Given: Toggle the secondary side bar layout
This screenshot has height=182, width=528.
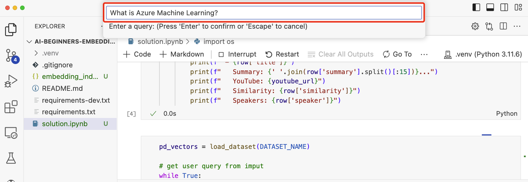Looking at the screenshot, I should pos(504,7).
